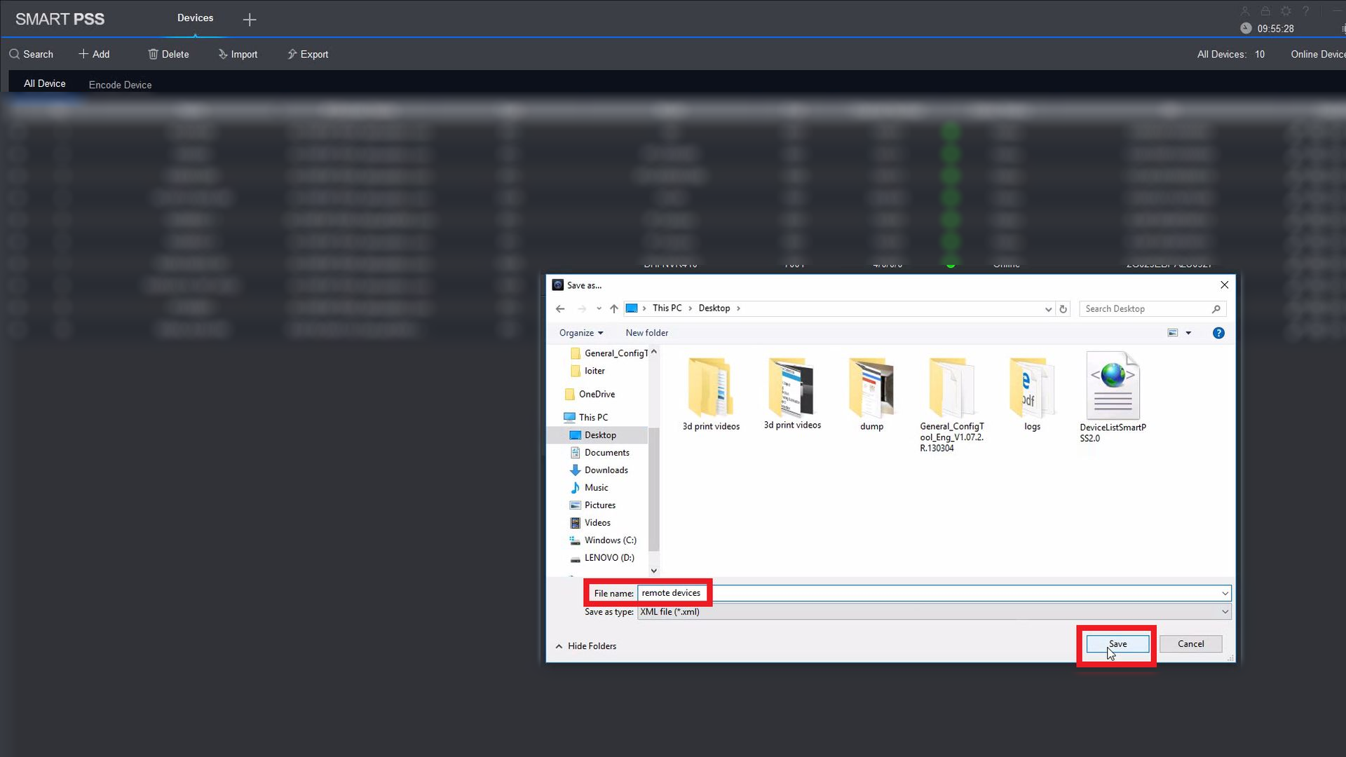Open the Organize menu
The width and height of the screenshot is (1346, 757).
[581, 333]
